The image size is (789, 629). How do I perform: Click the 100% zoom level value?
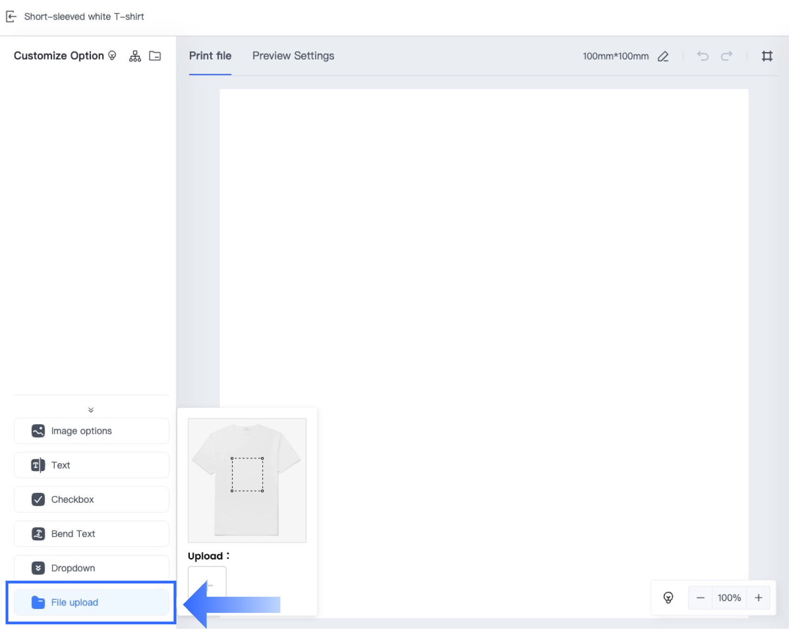730,598
